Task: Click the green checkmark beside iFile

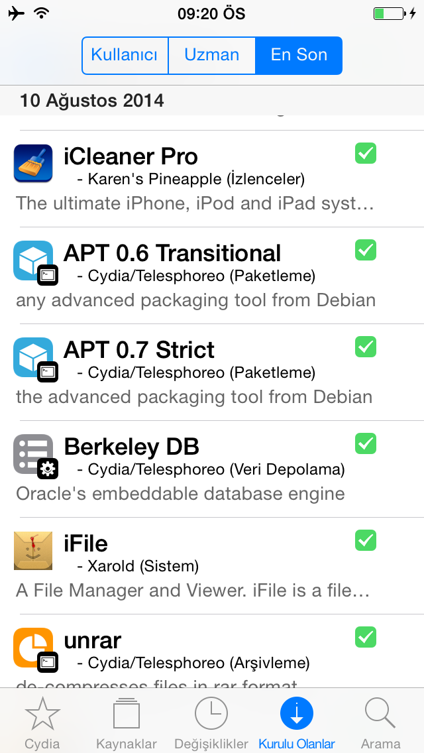Action: tap(366, 541)
